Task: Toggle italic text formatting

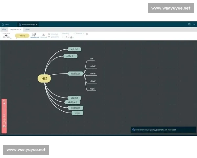Action: click(x=63, y=37)
